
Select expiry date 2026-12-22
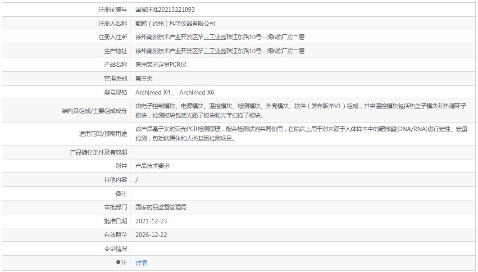click(151, 235)
